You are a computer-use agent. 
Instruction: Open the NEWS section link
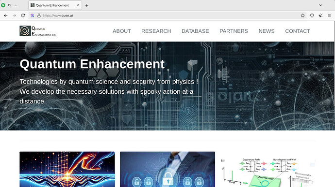click(x=267, y=31)
